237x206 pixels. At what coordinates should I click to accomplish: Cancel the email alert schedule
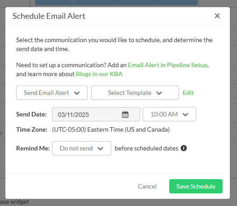[147, 186]
